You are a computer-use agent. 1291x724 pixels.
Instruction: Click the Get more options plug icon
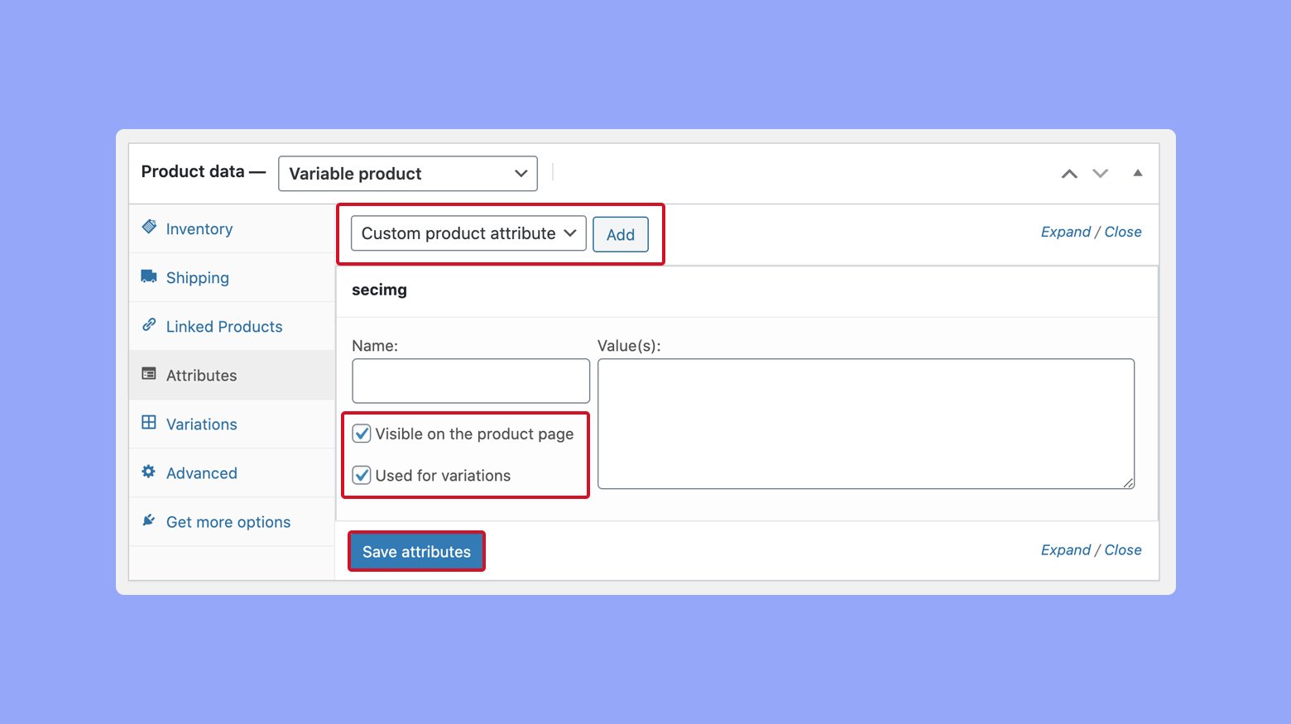(x=149, y=520)
